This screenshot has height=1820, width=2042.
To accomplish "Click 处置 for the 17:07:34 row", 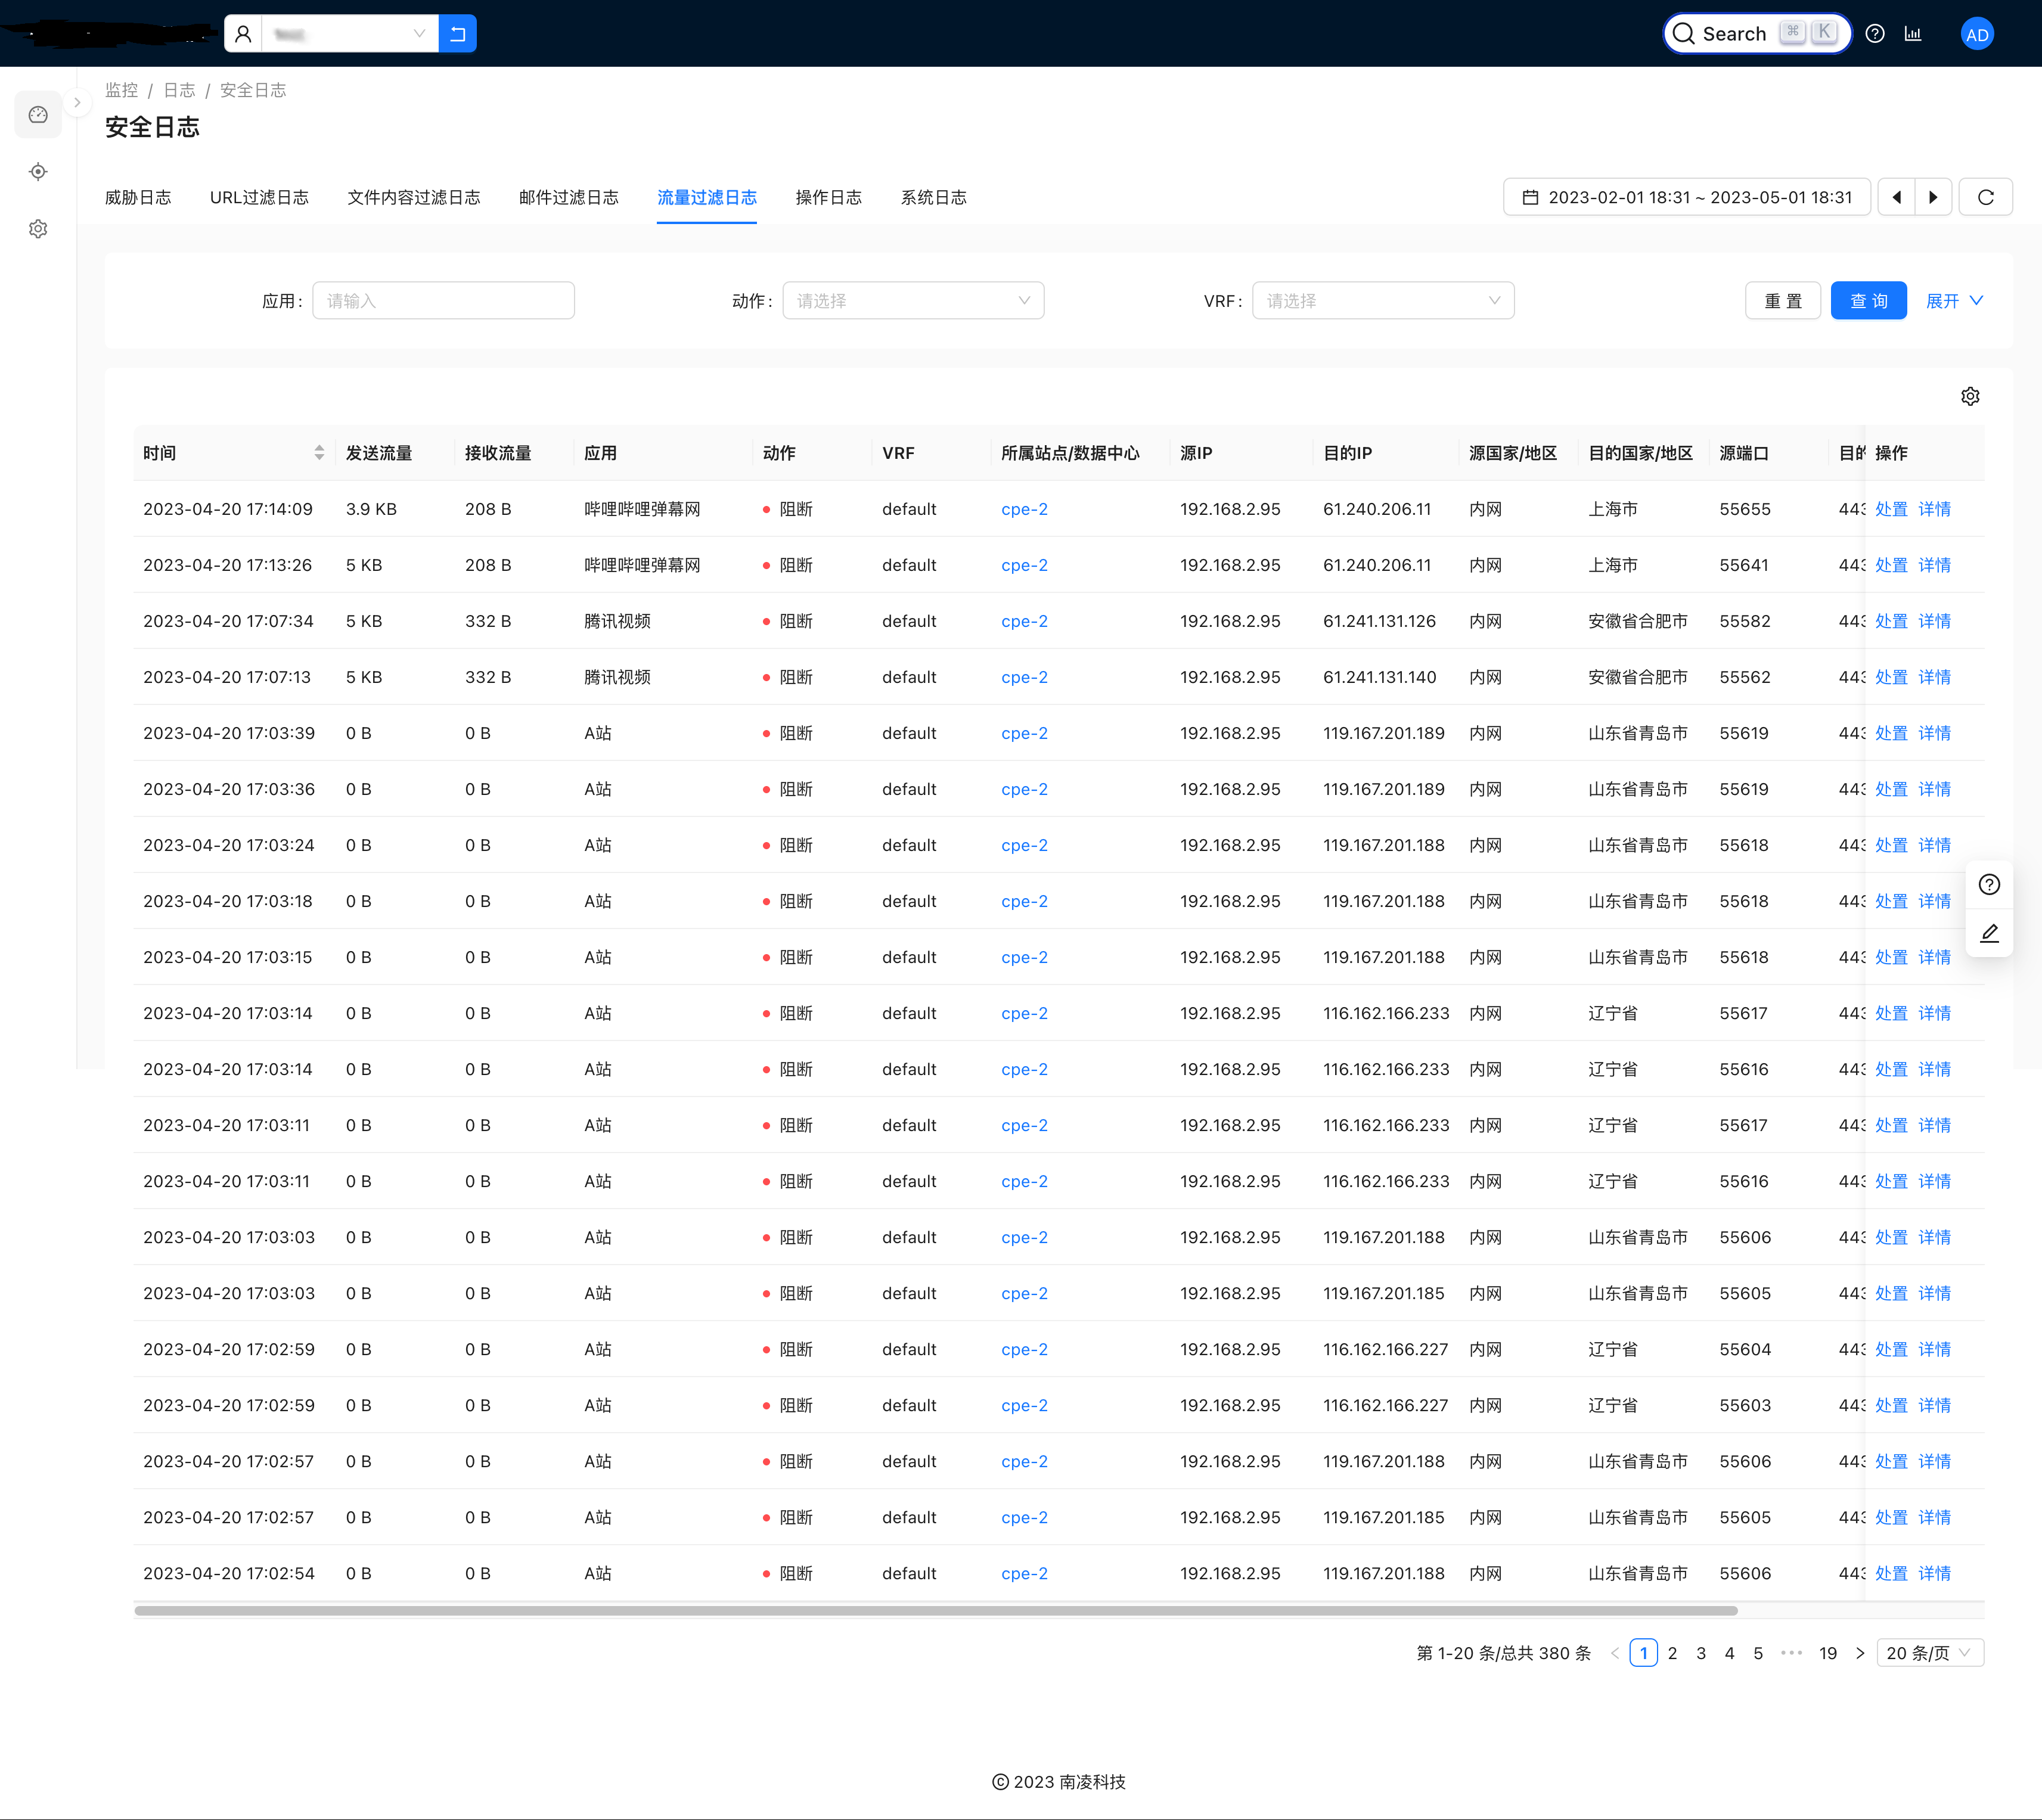I will click(x=1891, y=621).
